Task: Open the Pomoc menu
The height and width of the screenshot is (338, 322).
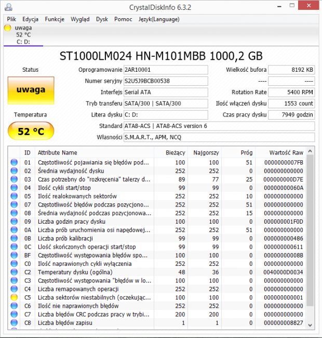Action: point(123,19)
